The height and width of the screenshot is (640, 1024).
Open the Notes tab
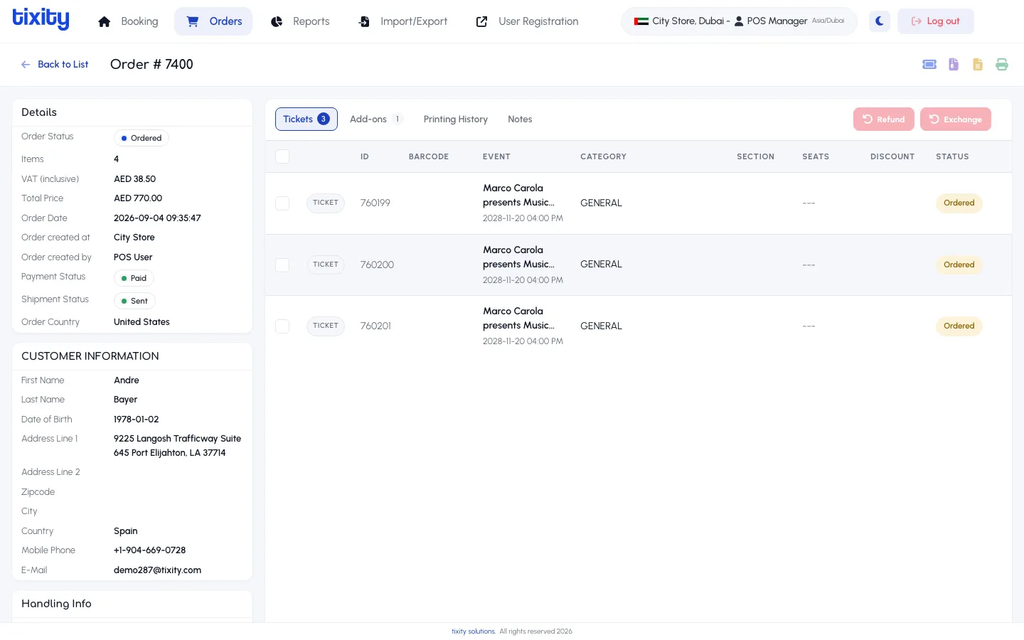tap(520, 119)
